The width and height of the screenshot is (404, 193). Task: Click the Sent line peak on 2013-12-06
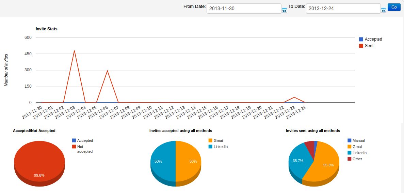[107, 71]
